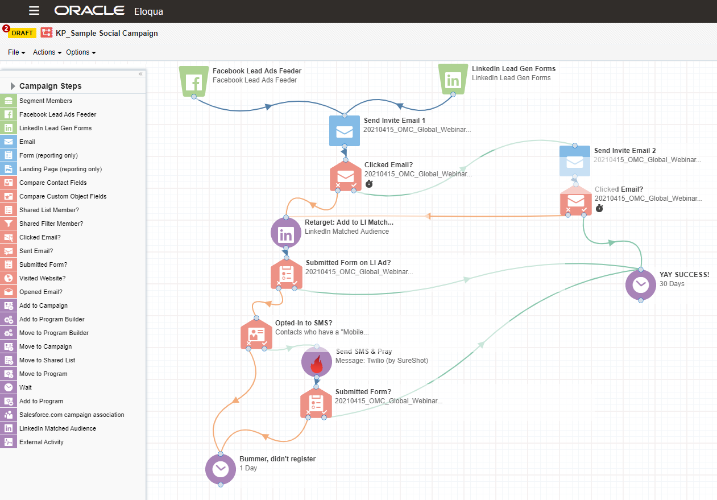
Task: Open the hamburger navigation menu
Action: click(34, 11)
